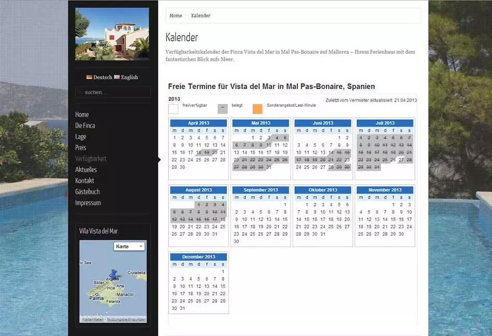Click Palma on the Mallorca map
Image resolution: width=492 pixels, height=336 pixels.
click(96, 298)
